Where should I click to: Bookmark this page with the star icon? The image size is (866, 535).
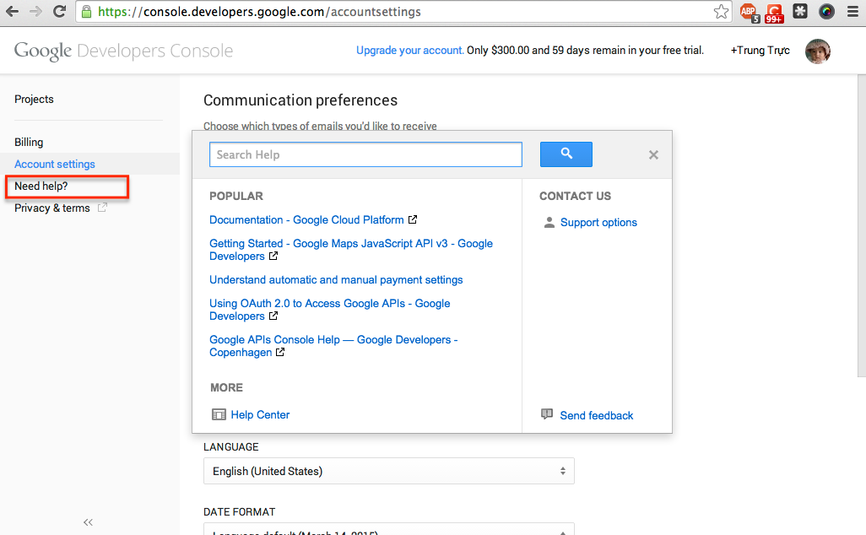click(721, 12)
